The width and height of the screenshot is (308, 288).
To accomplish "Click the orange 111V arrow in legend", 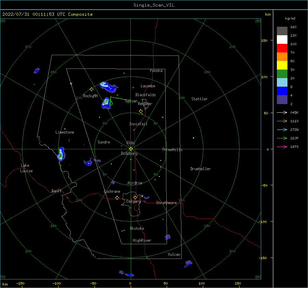I will 282,121.
